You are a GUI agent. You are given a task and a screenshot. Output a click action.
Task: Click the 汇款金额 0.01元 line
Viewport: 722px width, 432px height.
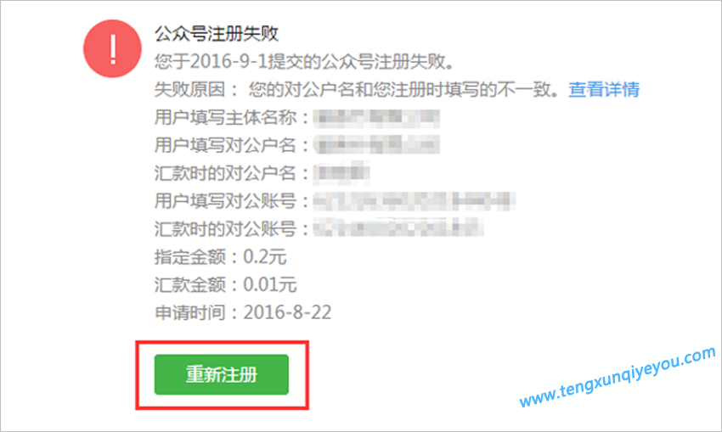pyautogui.click(x=225, y=285)
